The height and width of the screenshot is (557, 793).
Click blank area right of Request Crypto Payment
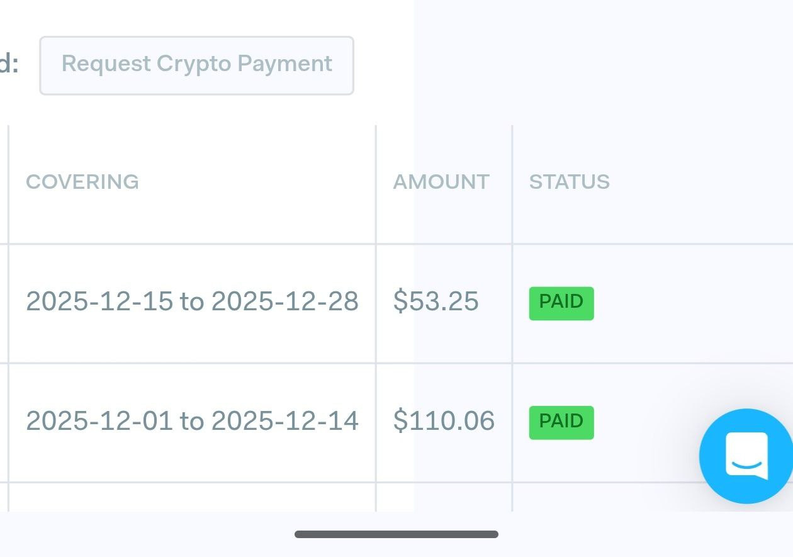pos(566,65)
